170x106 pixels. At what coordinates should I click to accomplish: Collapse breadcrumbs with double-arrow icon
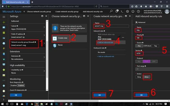[x=24, y=12]
